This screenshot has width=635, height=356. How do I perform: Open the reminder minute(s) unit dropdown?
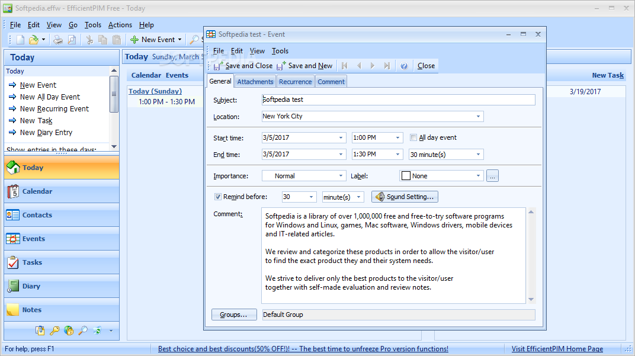(359, 197)
